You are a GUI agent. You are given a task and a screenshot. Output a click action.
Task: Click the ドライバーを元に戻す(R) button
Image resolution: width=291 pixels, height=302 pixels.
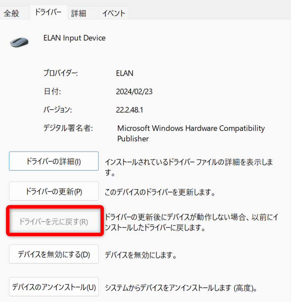click(x=53, y=222)
